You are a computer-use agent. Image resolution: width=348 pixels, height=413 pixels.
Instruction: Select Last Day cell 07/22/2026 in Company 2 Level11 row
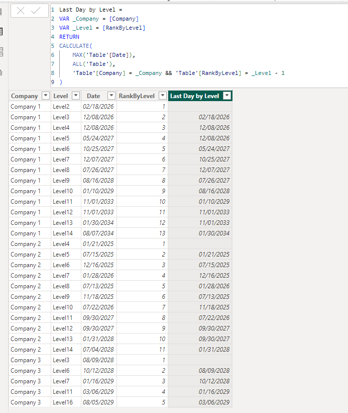(200, 317)
